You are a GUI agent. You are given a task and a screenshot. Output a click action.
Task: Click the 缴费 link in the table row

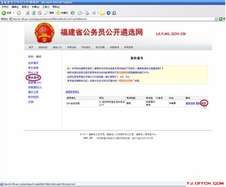[x=204, y=103]
